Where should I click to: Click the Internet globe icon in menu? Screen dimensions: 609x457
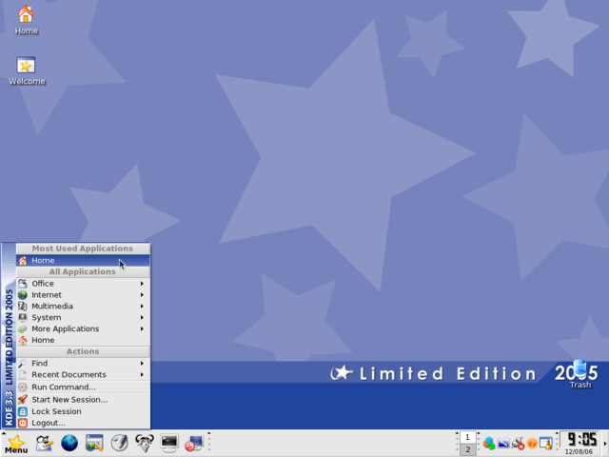23,294
